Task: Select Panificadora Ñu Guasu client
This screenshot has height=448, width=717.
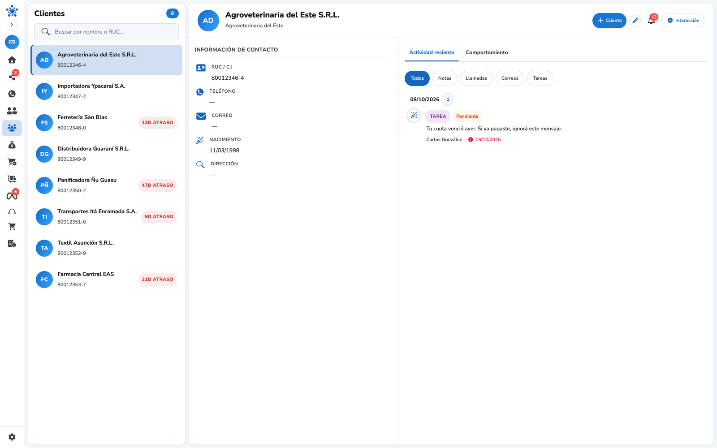Action: 106,185
